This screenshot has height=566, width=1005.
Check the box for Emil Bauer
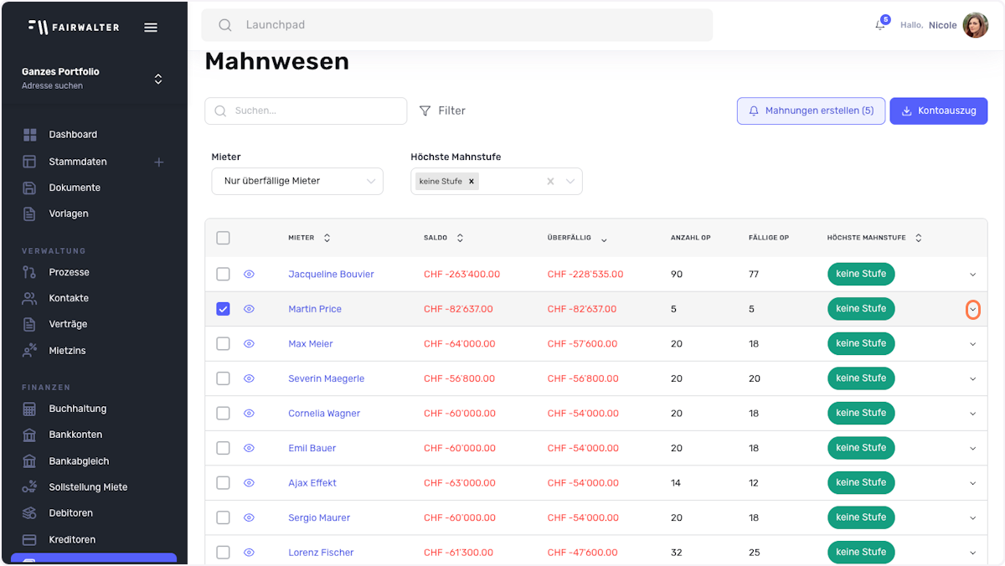coord(223,448)
